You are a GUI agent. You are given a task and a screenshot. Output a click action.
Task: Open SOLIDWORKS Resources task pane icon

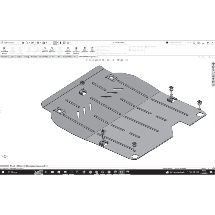click(x=213, y=67)
